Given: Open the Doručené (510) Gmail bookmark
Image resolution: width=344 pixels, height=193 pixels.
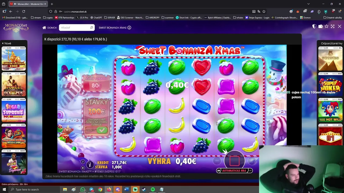Looking at the screenshot, I should [15, 18].
